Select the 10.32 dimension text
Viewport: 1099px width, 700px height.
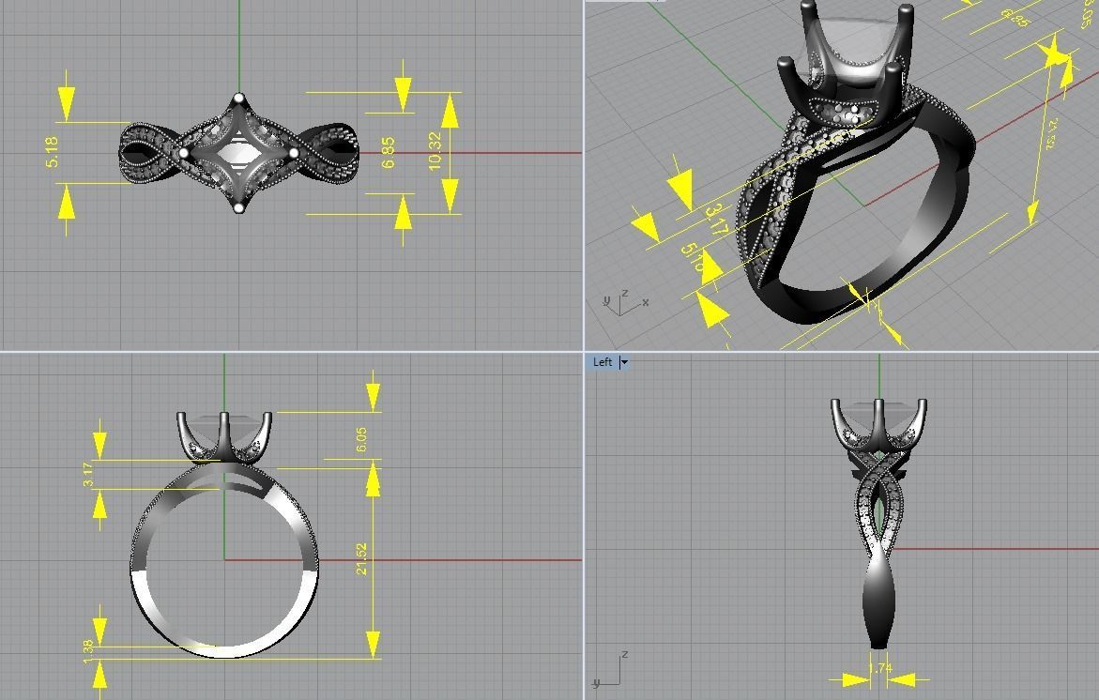435,151
